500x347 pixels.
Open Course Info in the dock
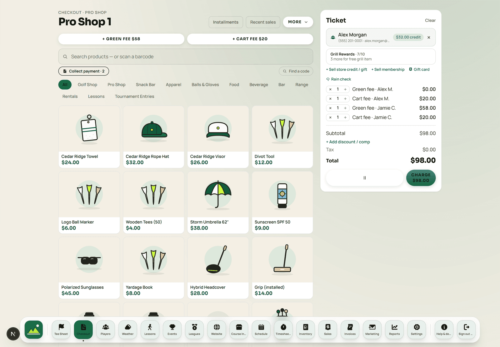pos(239,330)
